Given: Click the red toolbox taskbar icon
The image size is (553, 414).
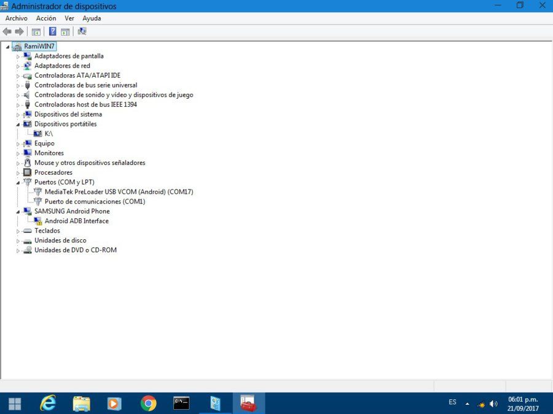Looking at the screenshot, I should [x=248, y=404].
